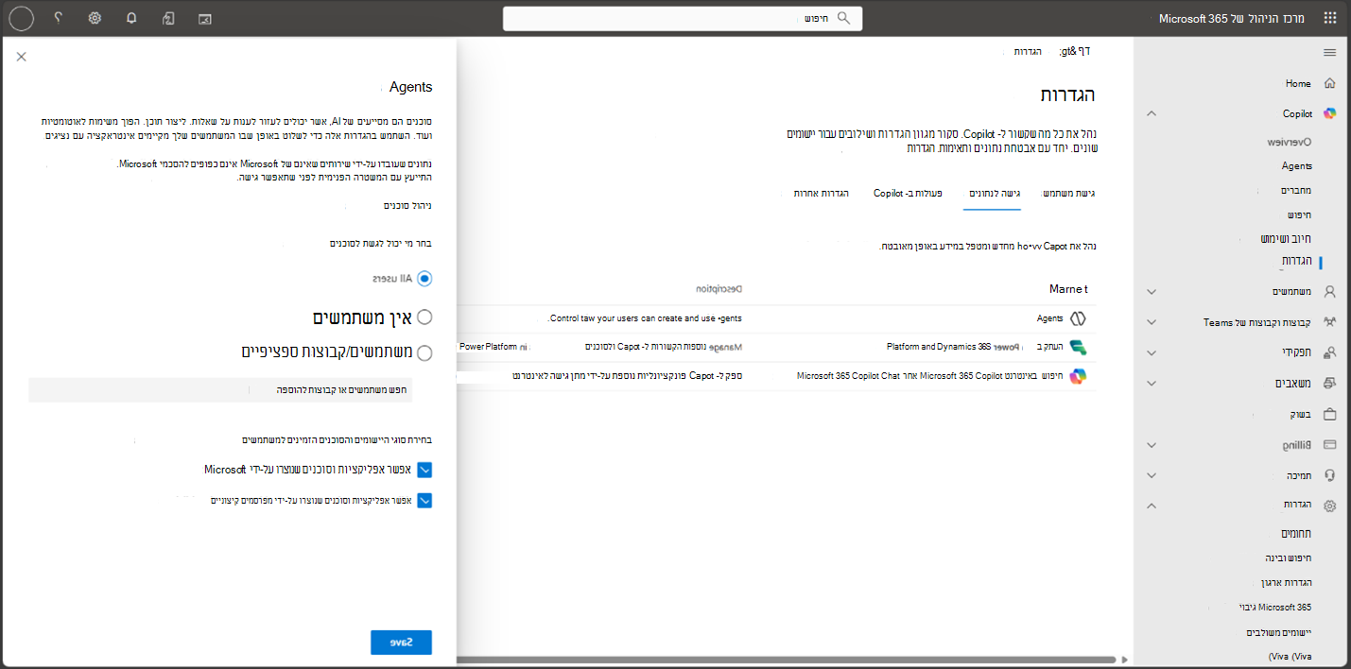Close the Agents panel
The height and width of the screenshot is (669, 1351).
(22, 57)
